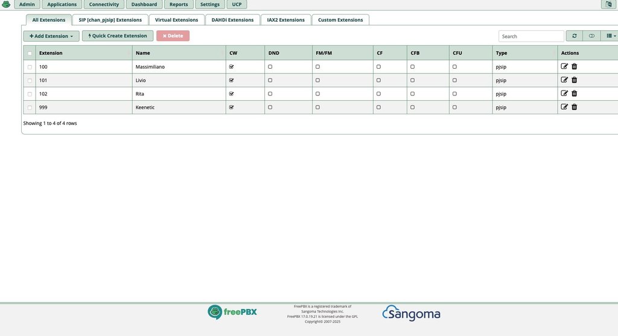
Task: Switch to IAX2 Extensions tab
Action: [285, 20]
